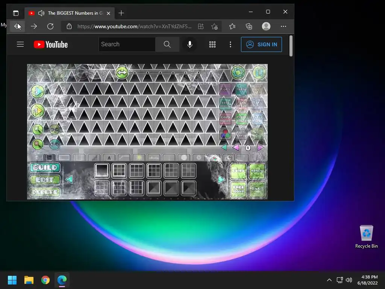
Task: Click the YouTube Search field
Action: (x=127, y=44)
